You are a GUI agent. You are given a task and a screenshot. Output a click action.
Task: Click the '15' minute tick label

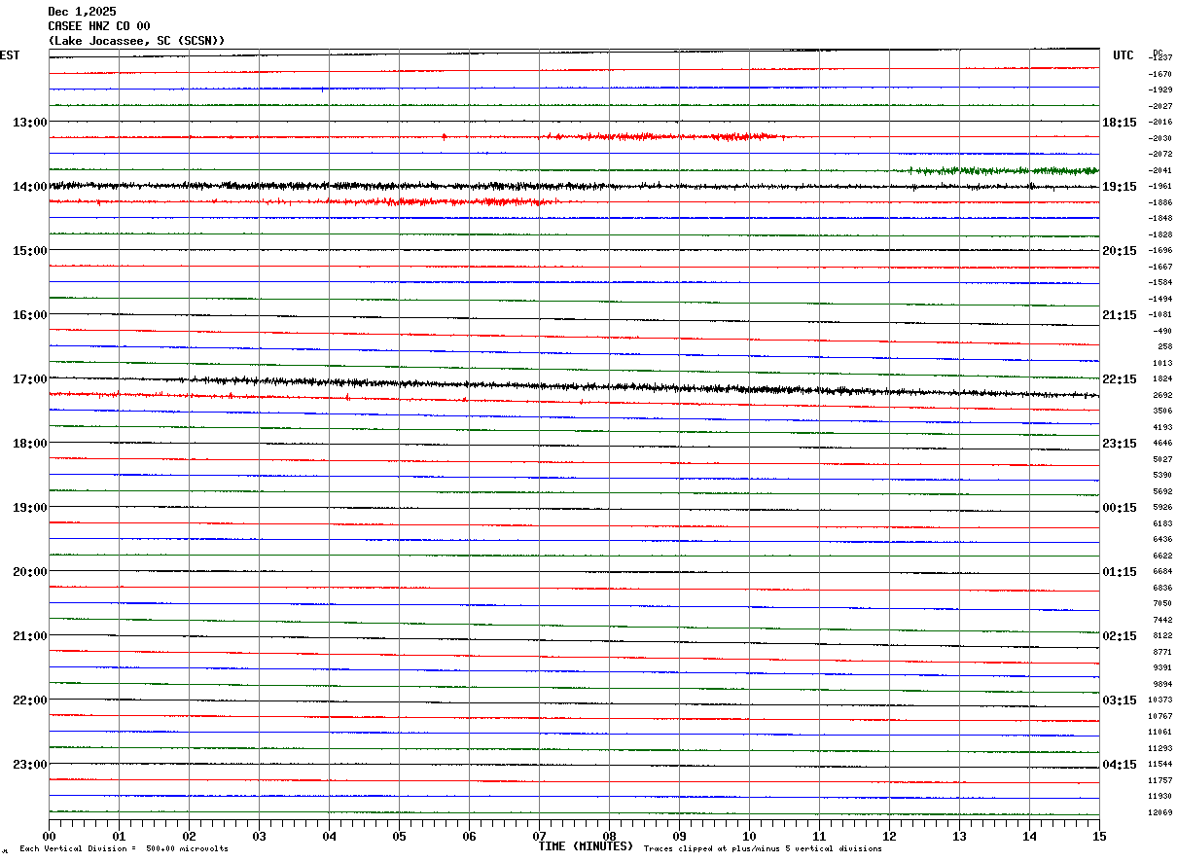(1099, 836)
